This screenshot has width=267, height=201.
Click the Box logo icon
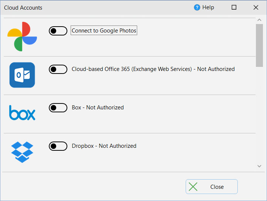point(22,113)
